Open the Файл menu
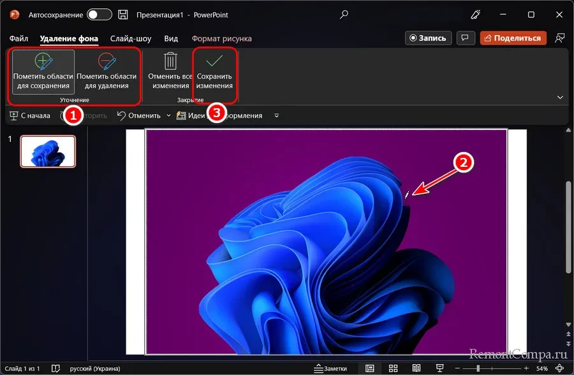 pos(18,38)
